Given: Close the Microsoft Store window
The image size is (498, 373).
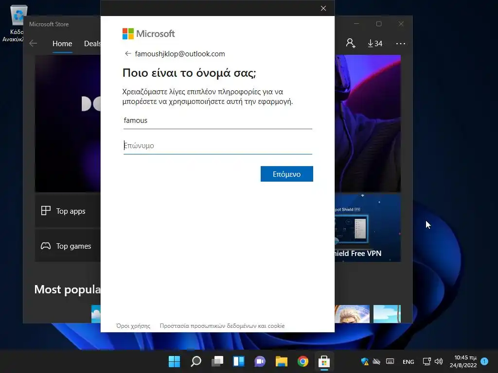Looking at the screenshot, I should coord(401,24).
